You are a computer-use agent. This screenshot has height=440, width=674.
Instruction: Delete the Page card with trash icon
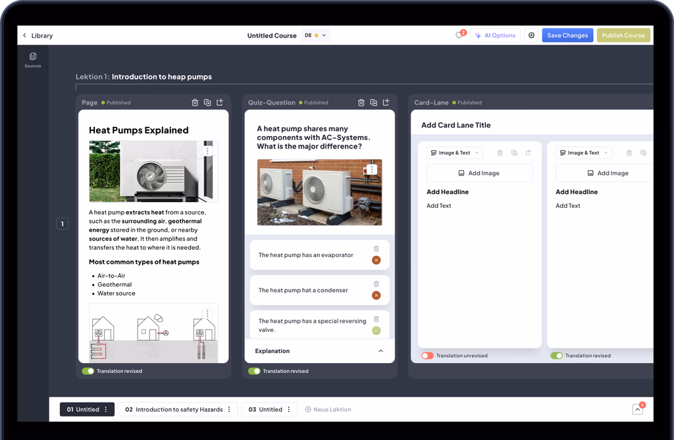pos(195,103)
